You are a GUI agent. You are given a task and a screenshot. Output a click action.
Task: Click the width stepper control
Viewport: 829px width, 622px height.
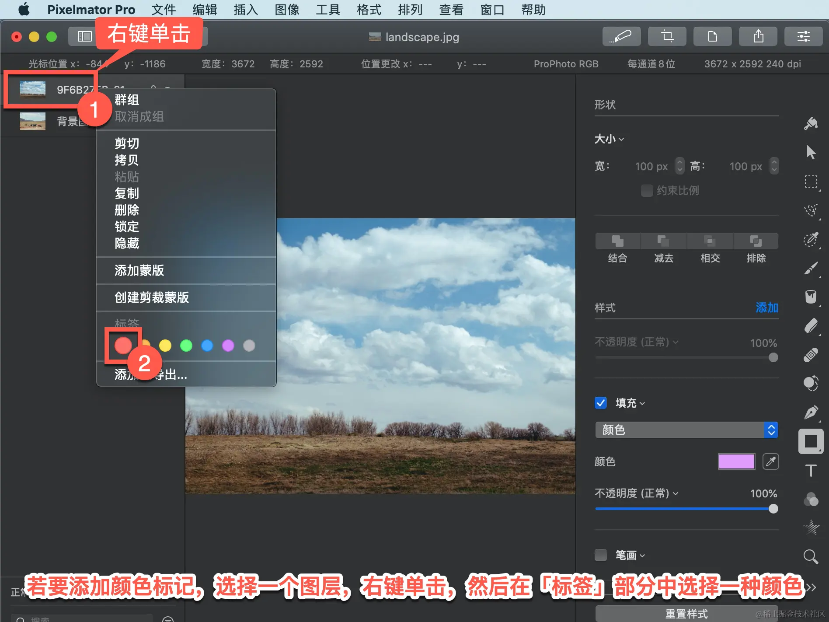679,166
